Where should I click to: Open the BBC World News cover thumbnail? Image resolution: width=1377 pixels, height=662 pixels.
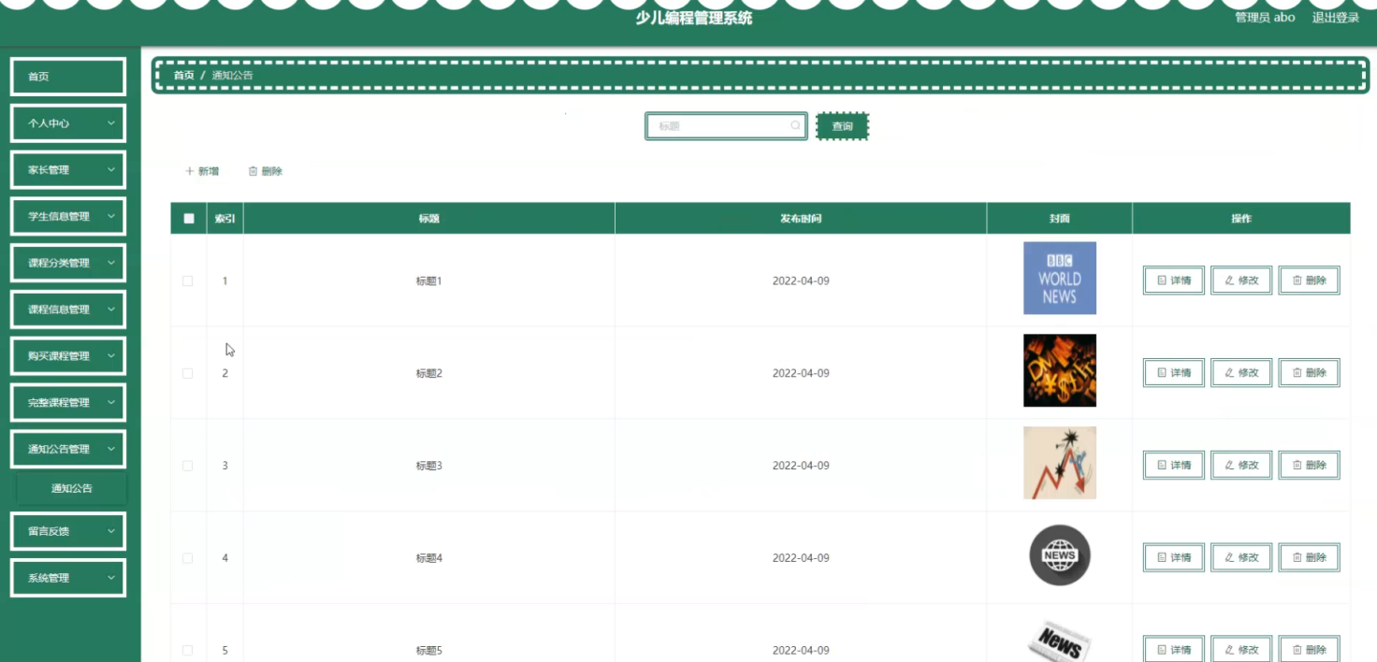(1060, 279)
